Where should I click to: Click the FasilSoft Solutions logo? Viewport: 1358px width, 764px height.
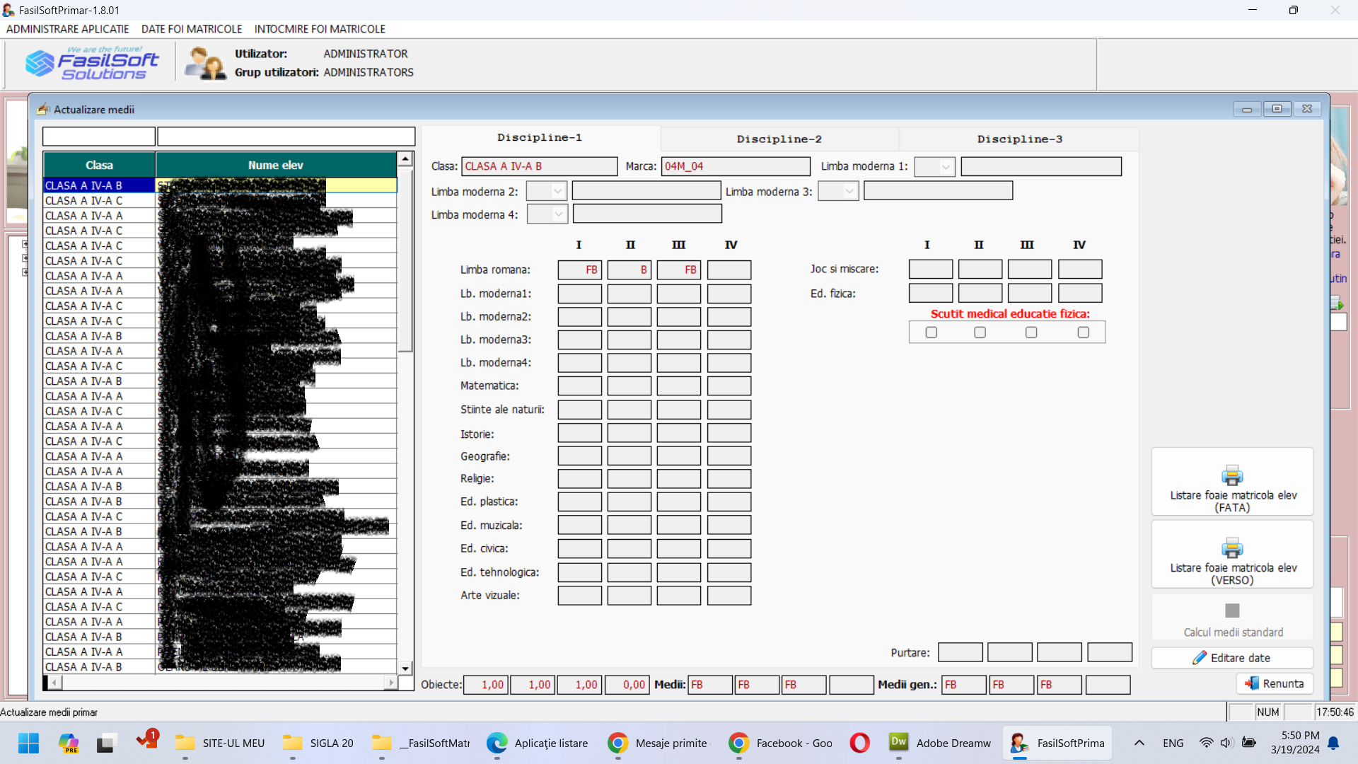click(92, 64)
